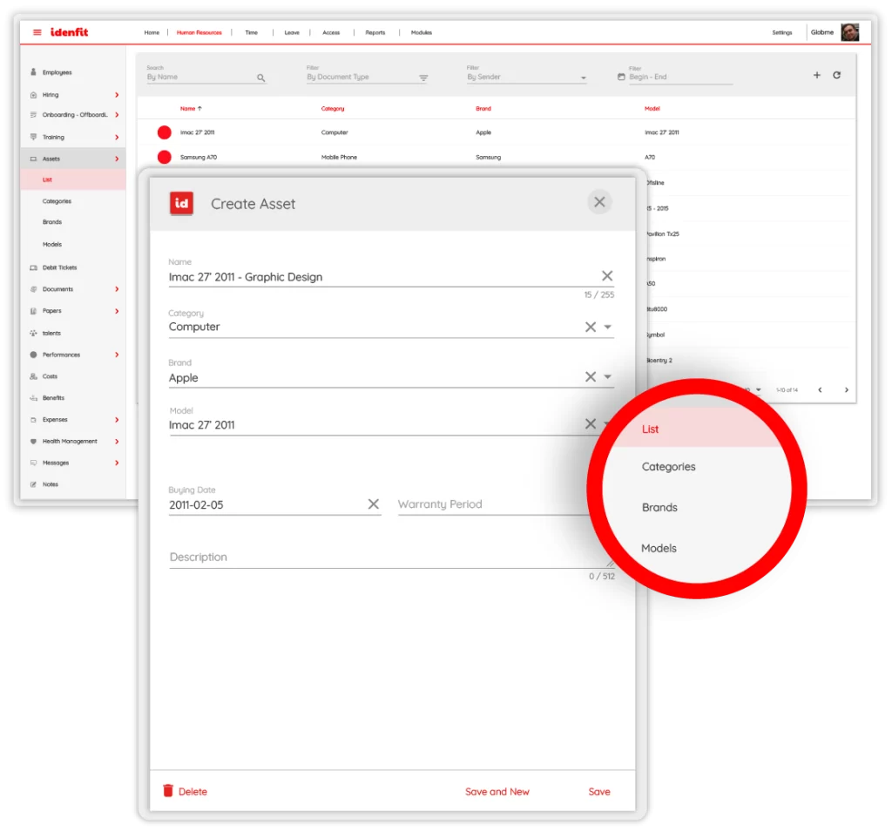Clear the Buying Date with X icon

[373, 504]
